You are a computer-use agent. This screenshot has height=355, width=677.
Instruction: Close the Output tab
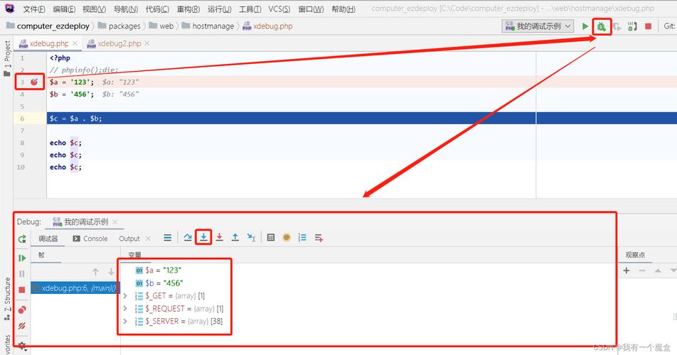pos(148,239)
